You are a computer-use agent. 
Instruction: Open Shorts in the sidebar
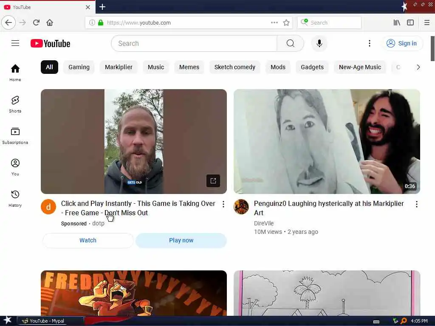coord(15,104)
